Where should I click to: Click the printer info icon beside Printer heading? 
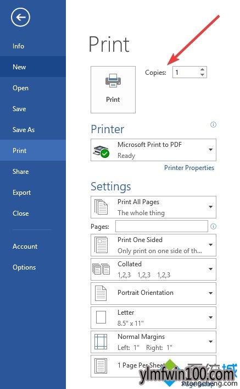pyautogui.click(x=213, y=124)
